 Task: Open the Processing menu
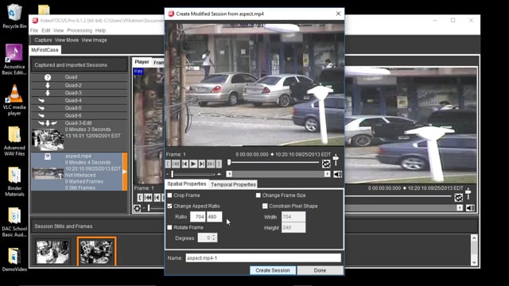[80, 30]
